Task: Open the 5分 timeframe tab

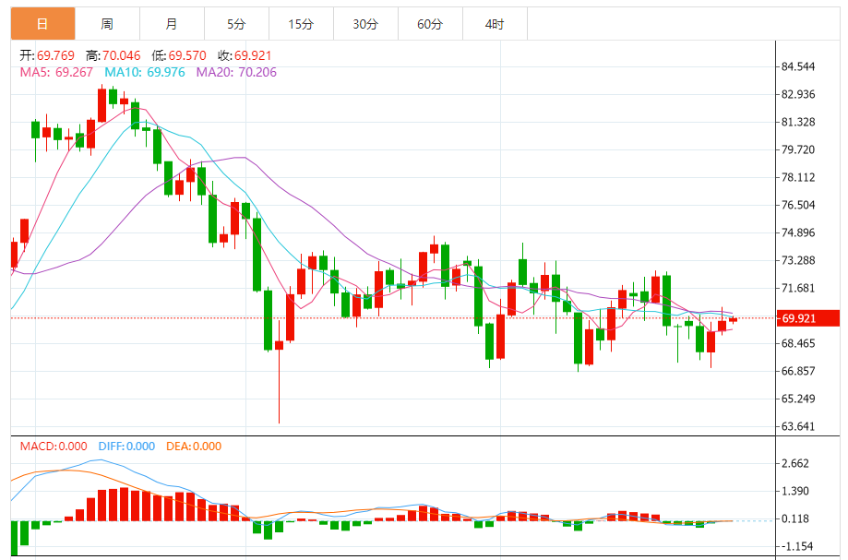Action: click(x=236, y=24)
